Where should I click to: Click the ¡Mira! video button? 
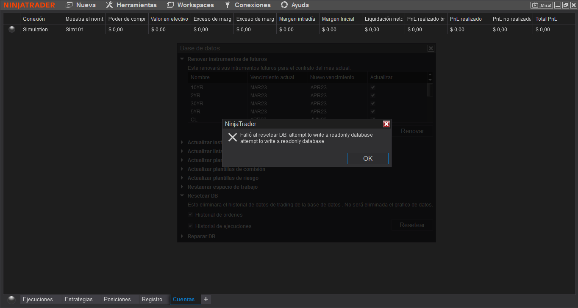point(542,5)
